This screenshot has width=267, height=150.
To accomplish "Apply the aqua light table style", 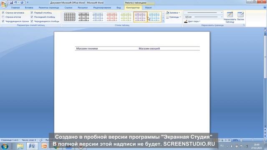I will tap(154, 17).
